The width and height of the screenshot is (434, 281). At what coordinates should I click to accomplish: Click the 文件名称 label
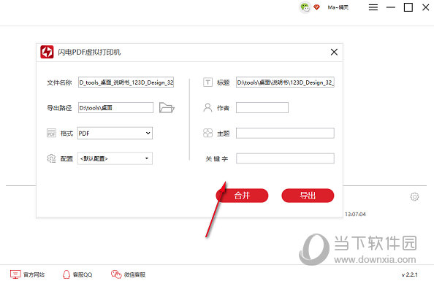tap(59, 82)
